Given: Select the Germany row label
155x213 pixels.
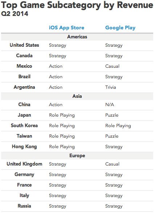Looking at the screenshot, I should point(24,175).
